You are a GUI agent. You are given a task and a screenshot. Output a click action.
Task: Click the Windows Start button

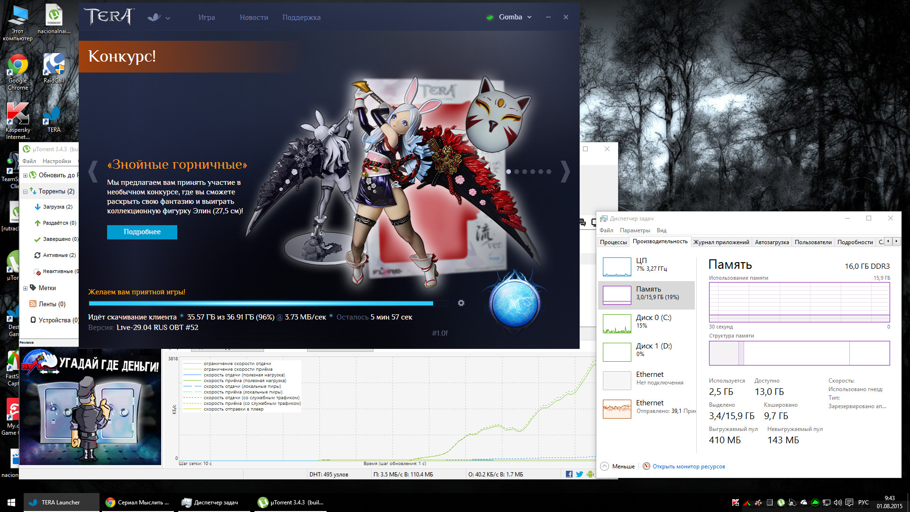tap(11, 502)
